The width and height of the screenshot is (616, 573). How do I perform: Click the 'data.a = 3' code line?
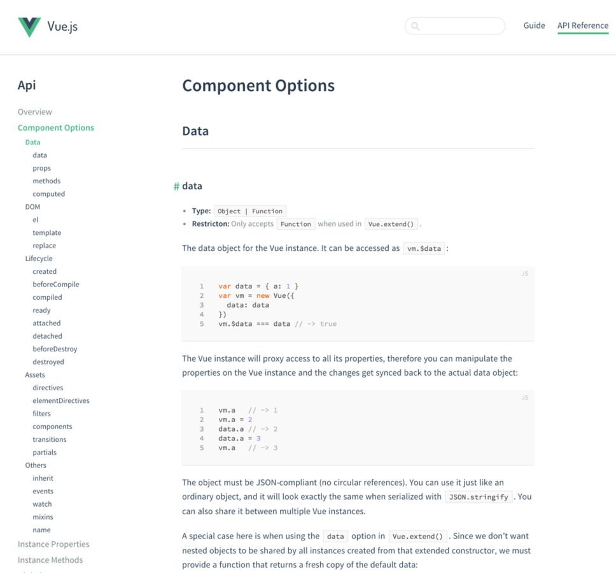click(x=239, y=439)
